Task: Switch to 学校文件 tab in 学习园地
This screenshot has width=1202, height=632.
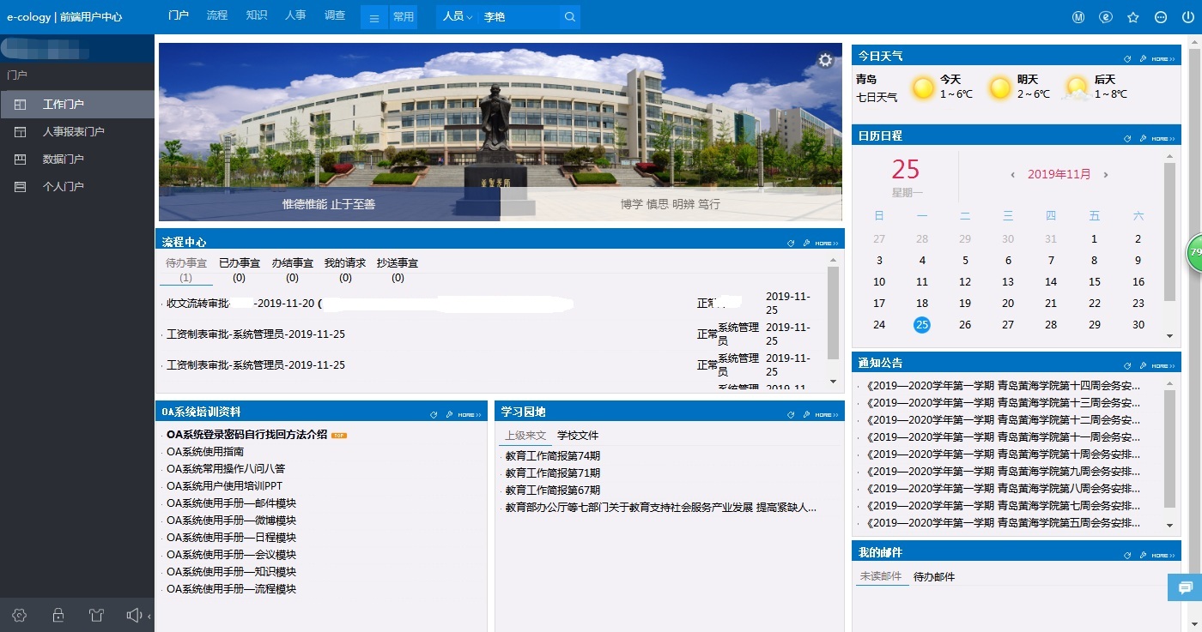Action: point(578,436)
